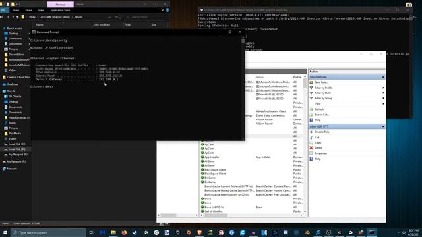
Task: Click the Date modified column header
Action: 102,25
